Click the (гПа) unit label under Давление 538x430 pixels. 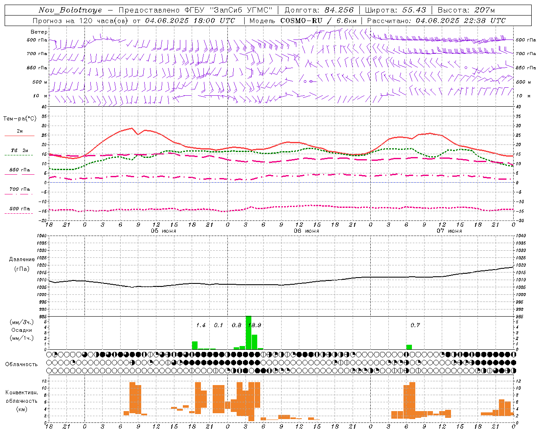[22, 269]
